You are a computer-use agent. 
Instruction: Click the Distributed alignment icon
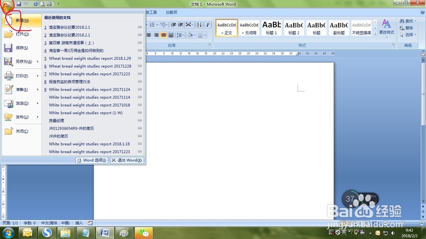tap(171, 35)
